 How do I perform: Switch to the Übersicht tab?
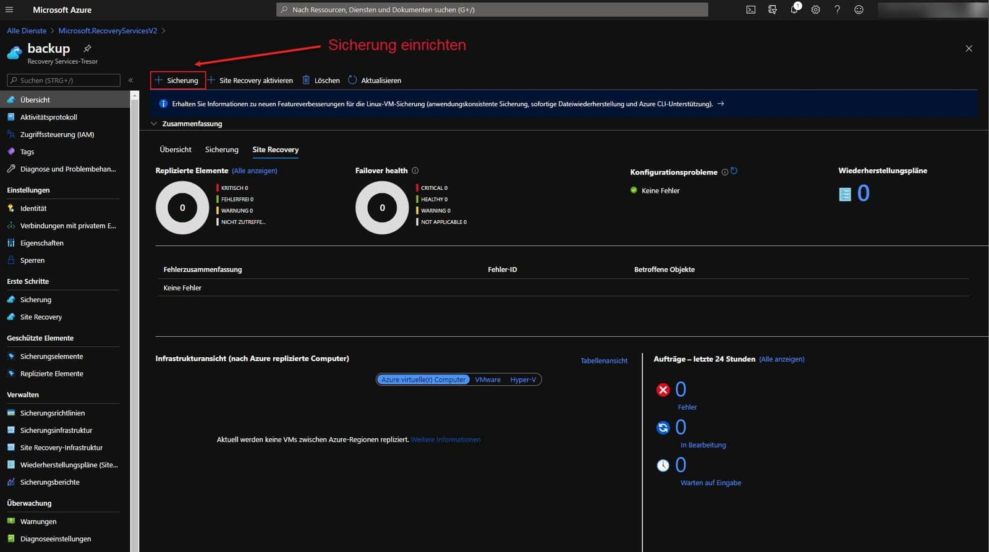coord(176,150)
